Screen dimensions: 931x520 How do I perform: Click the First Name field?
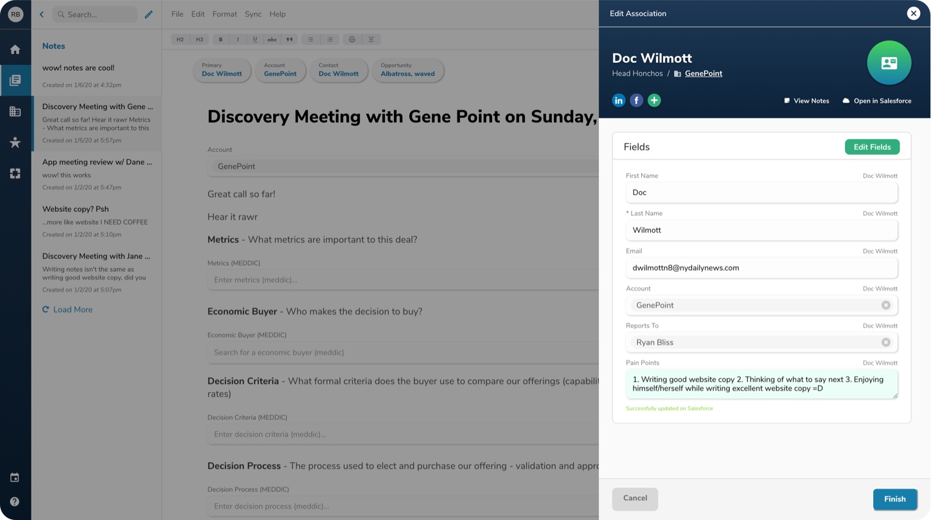761,193
